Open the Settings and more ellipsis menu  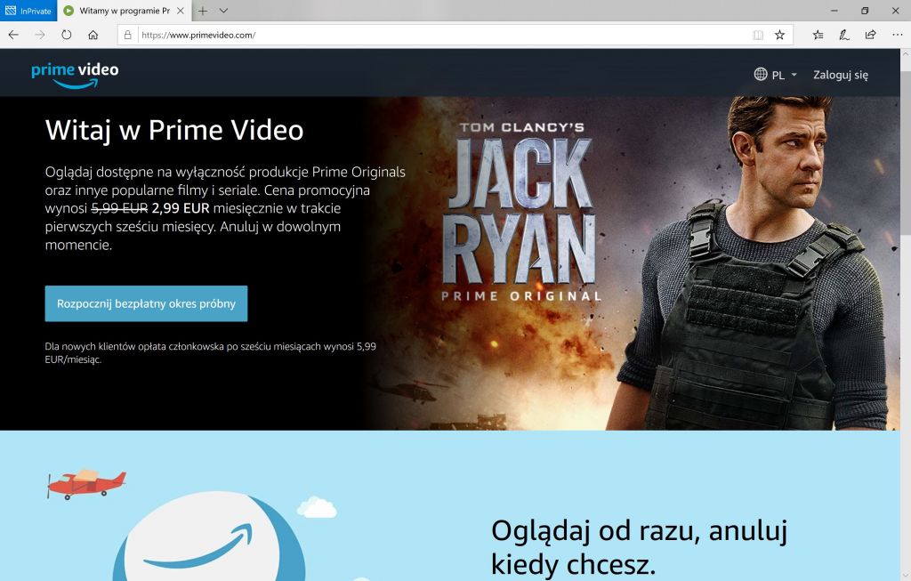[897, 35]
